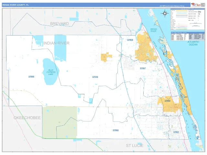Click the 'Business Reference Edition' subtitle text
207x155 pixels.
pos(172,6)
